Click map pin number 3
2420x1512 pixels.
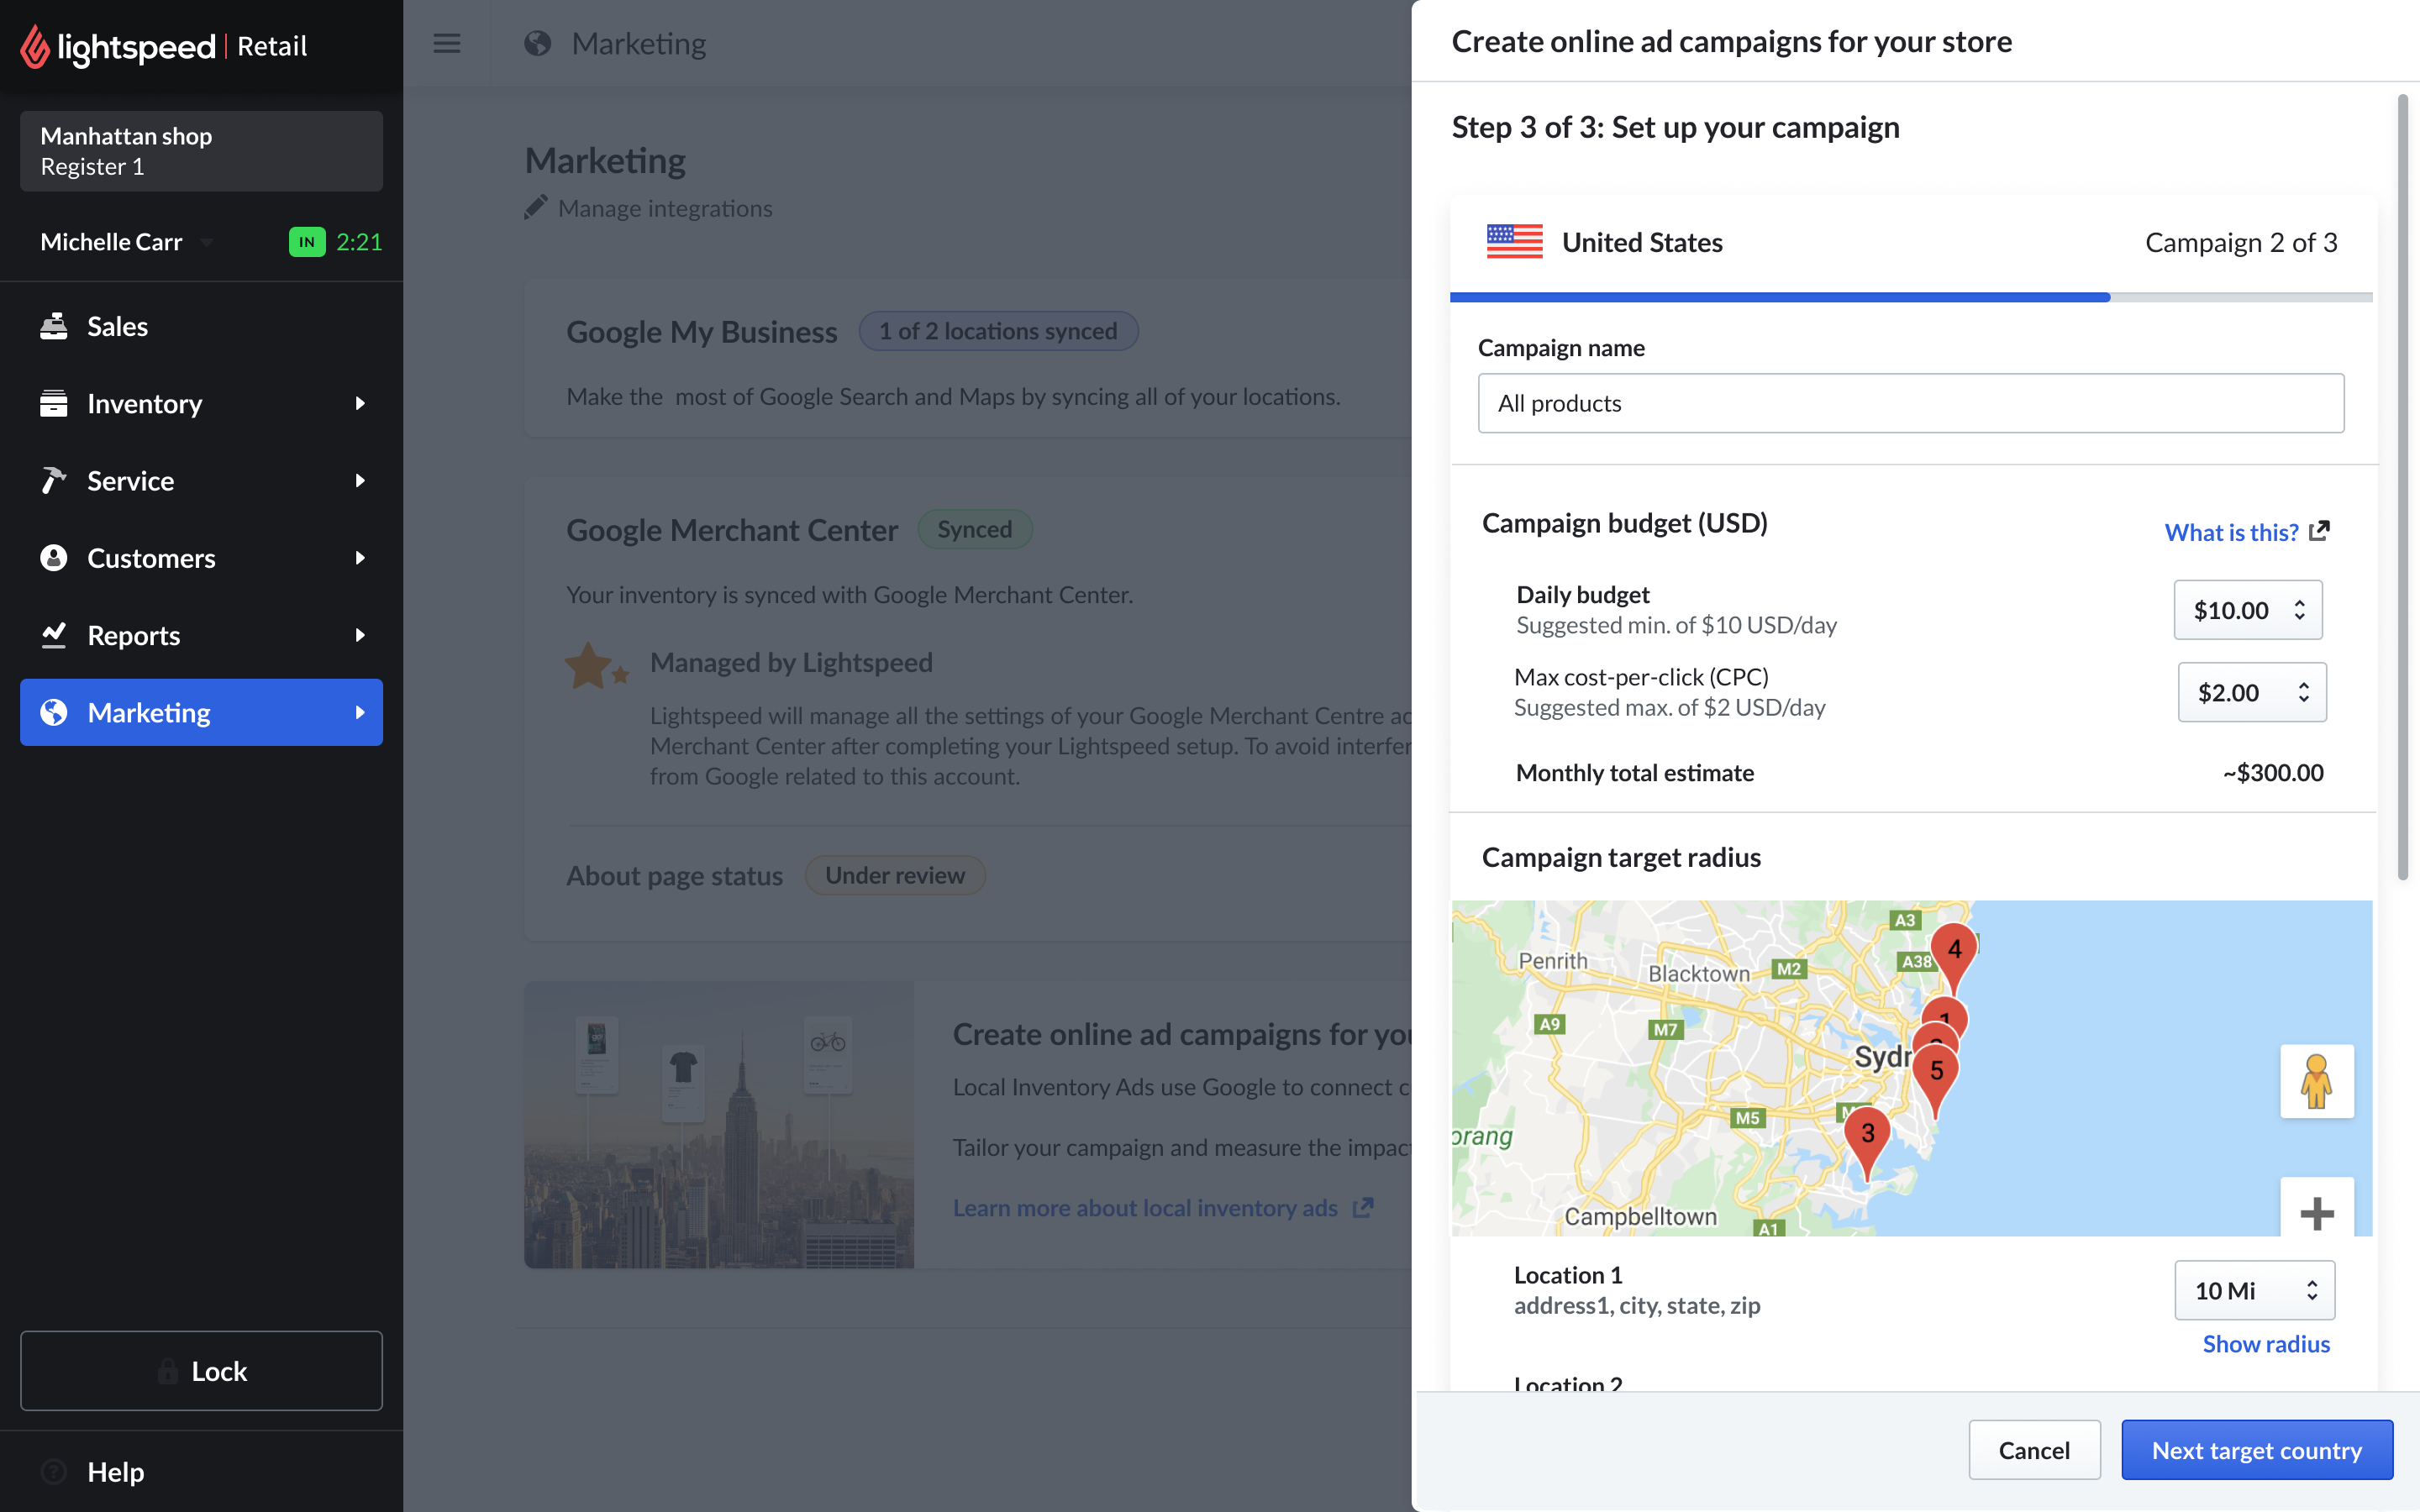[x=1867, y=1135]
